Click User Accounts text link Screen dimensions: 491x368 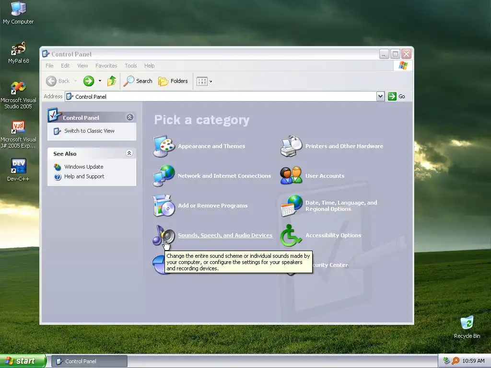tap(325, 176)
